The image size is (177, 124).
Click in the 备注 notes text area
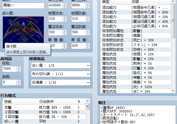coord(138,115)
